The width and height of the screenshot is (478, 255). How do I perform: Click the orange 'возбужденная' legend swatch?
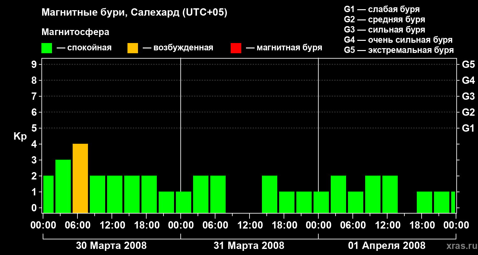(x=133, y=48)
